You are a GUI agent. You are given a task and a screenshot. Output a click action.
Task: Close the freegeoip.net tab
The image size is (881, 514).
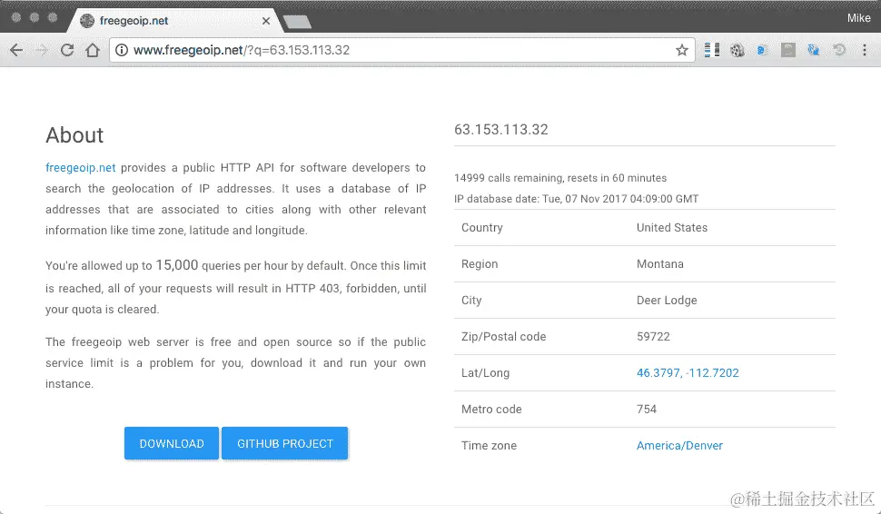tap(266, 21)
